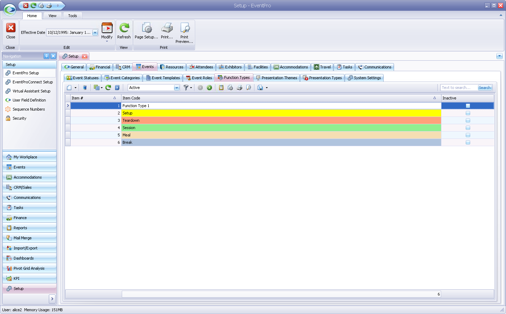
Task: Close the Navigation panel
Action: (x=53, y=56)
